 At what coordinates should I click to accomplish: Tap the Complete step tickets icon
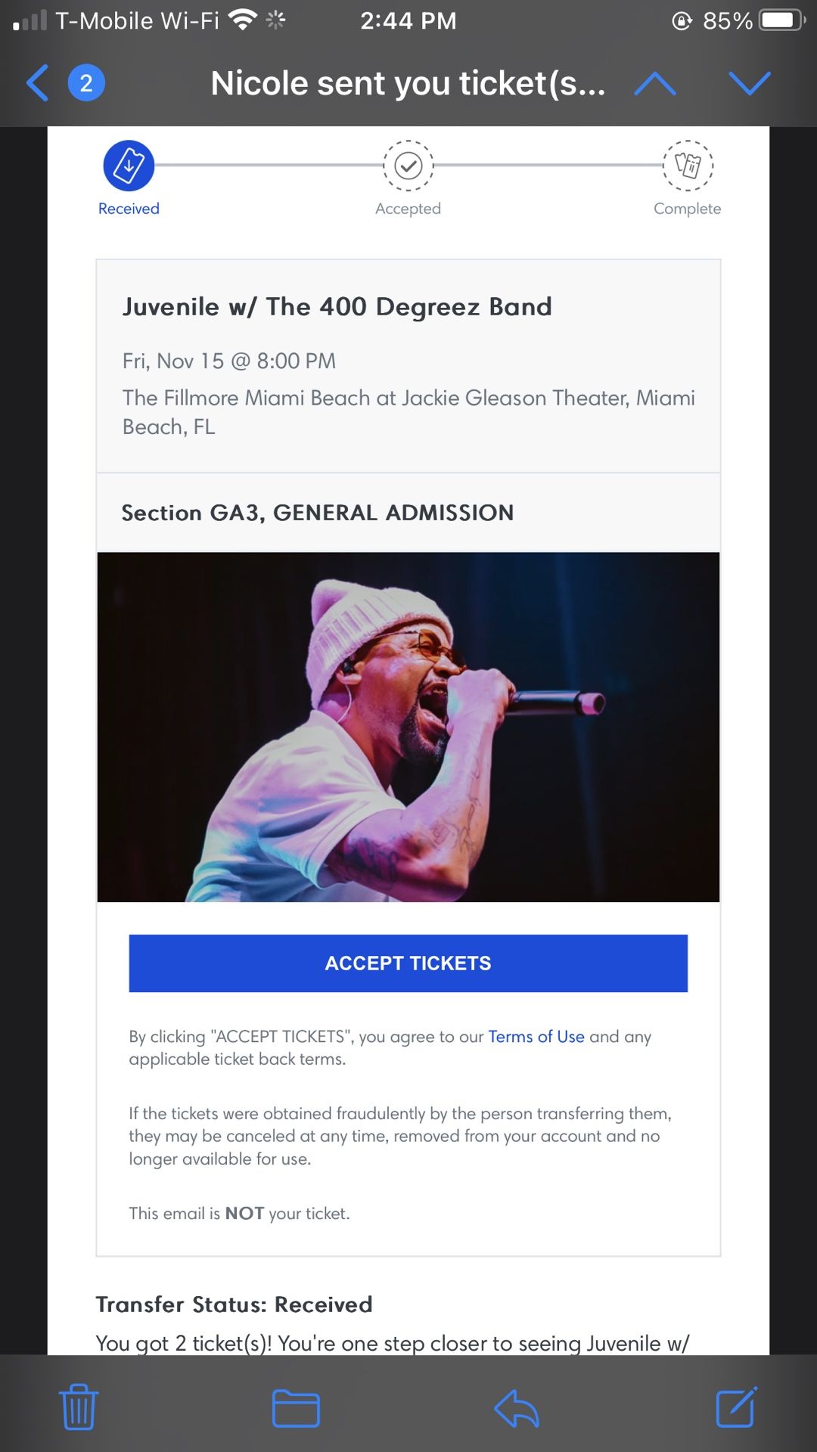pyautogui.click(x=688, y=166)
